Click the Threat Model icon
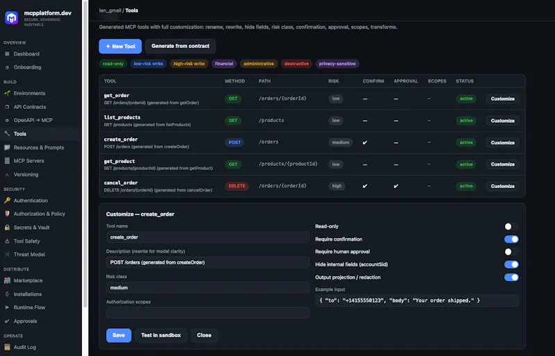Image resolution: width=555 pixels, height=356 pixels. (7, 254)
